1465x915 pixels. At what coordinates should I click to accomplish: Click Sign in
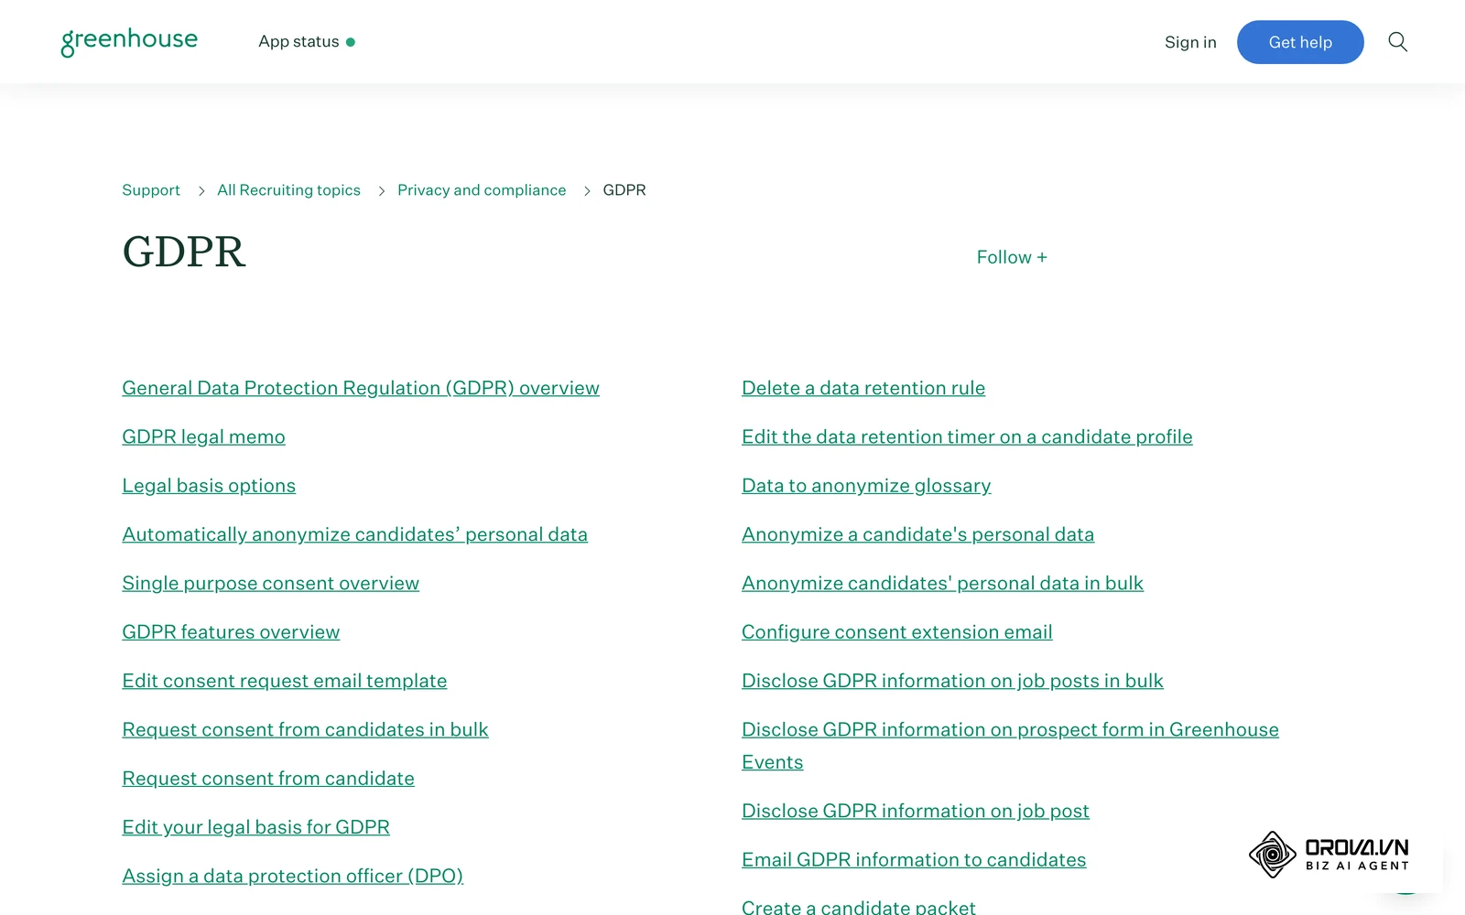1190,42
